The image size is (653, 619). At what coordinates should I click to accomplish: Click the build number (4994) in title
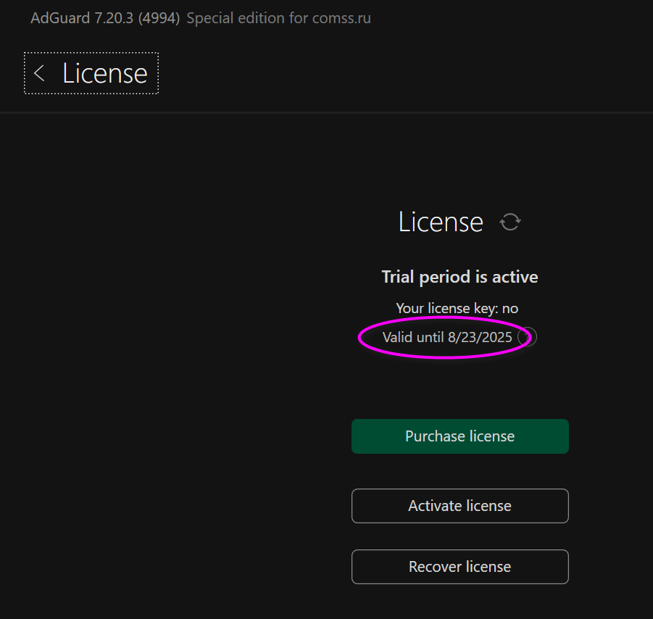point(159,18)
